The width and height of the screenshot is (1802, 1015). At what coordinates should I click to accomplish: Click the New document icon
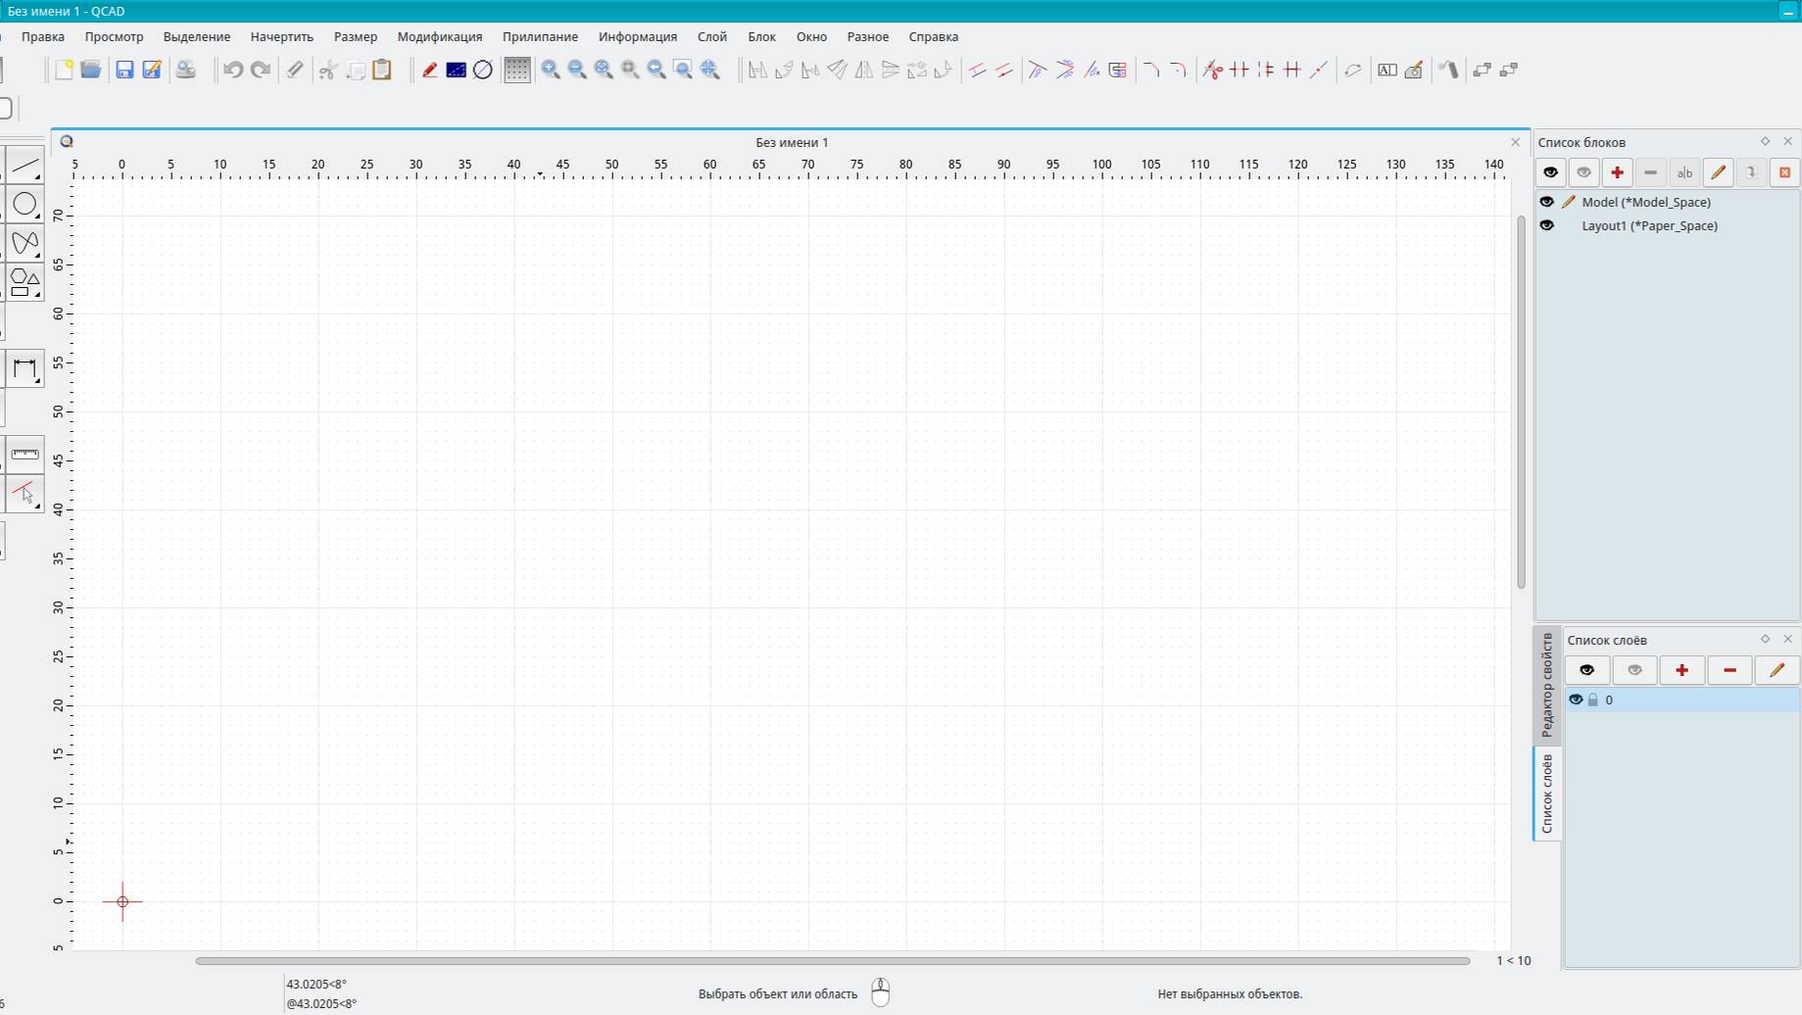point(64,70)
